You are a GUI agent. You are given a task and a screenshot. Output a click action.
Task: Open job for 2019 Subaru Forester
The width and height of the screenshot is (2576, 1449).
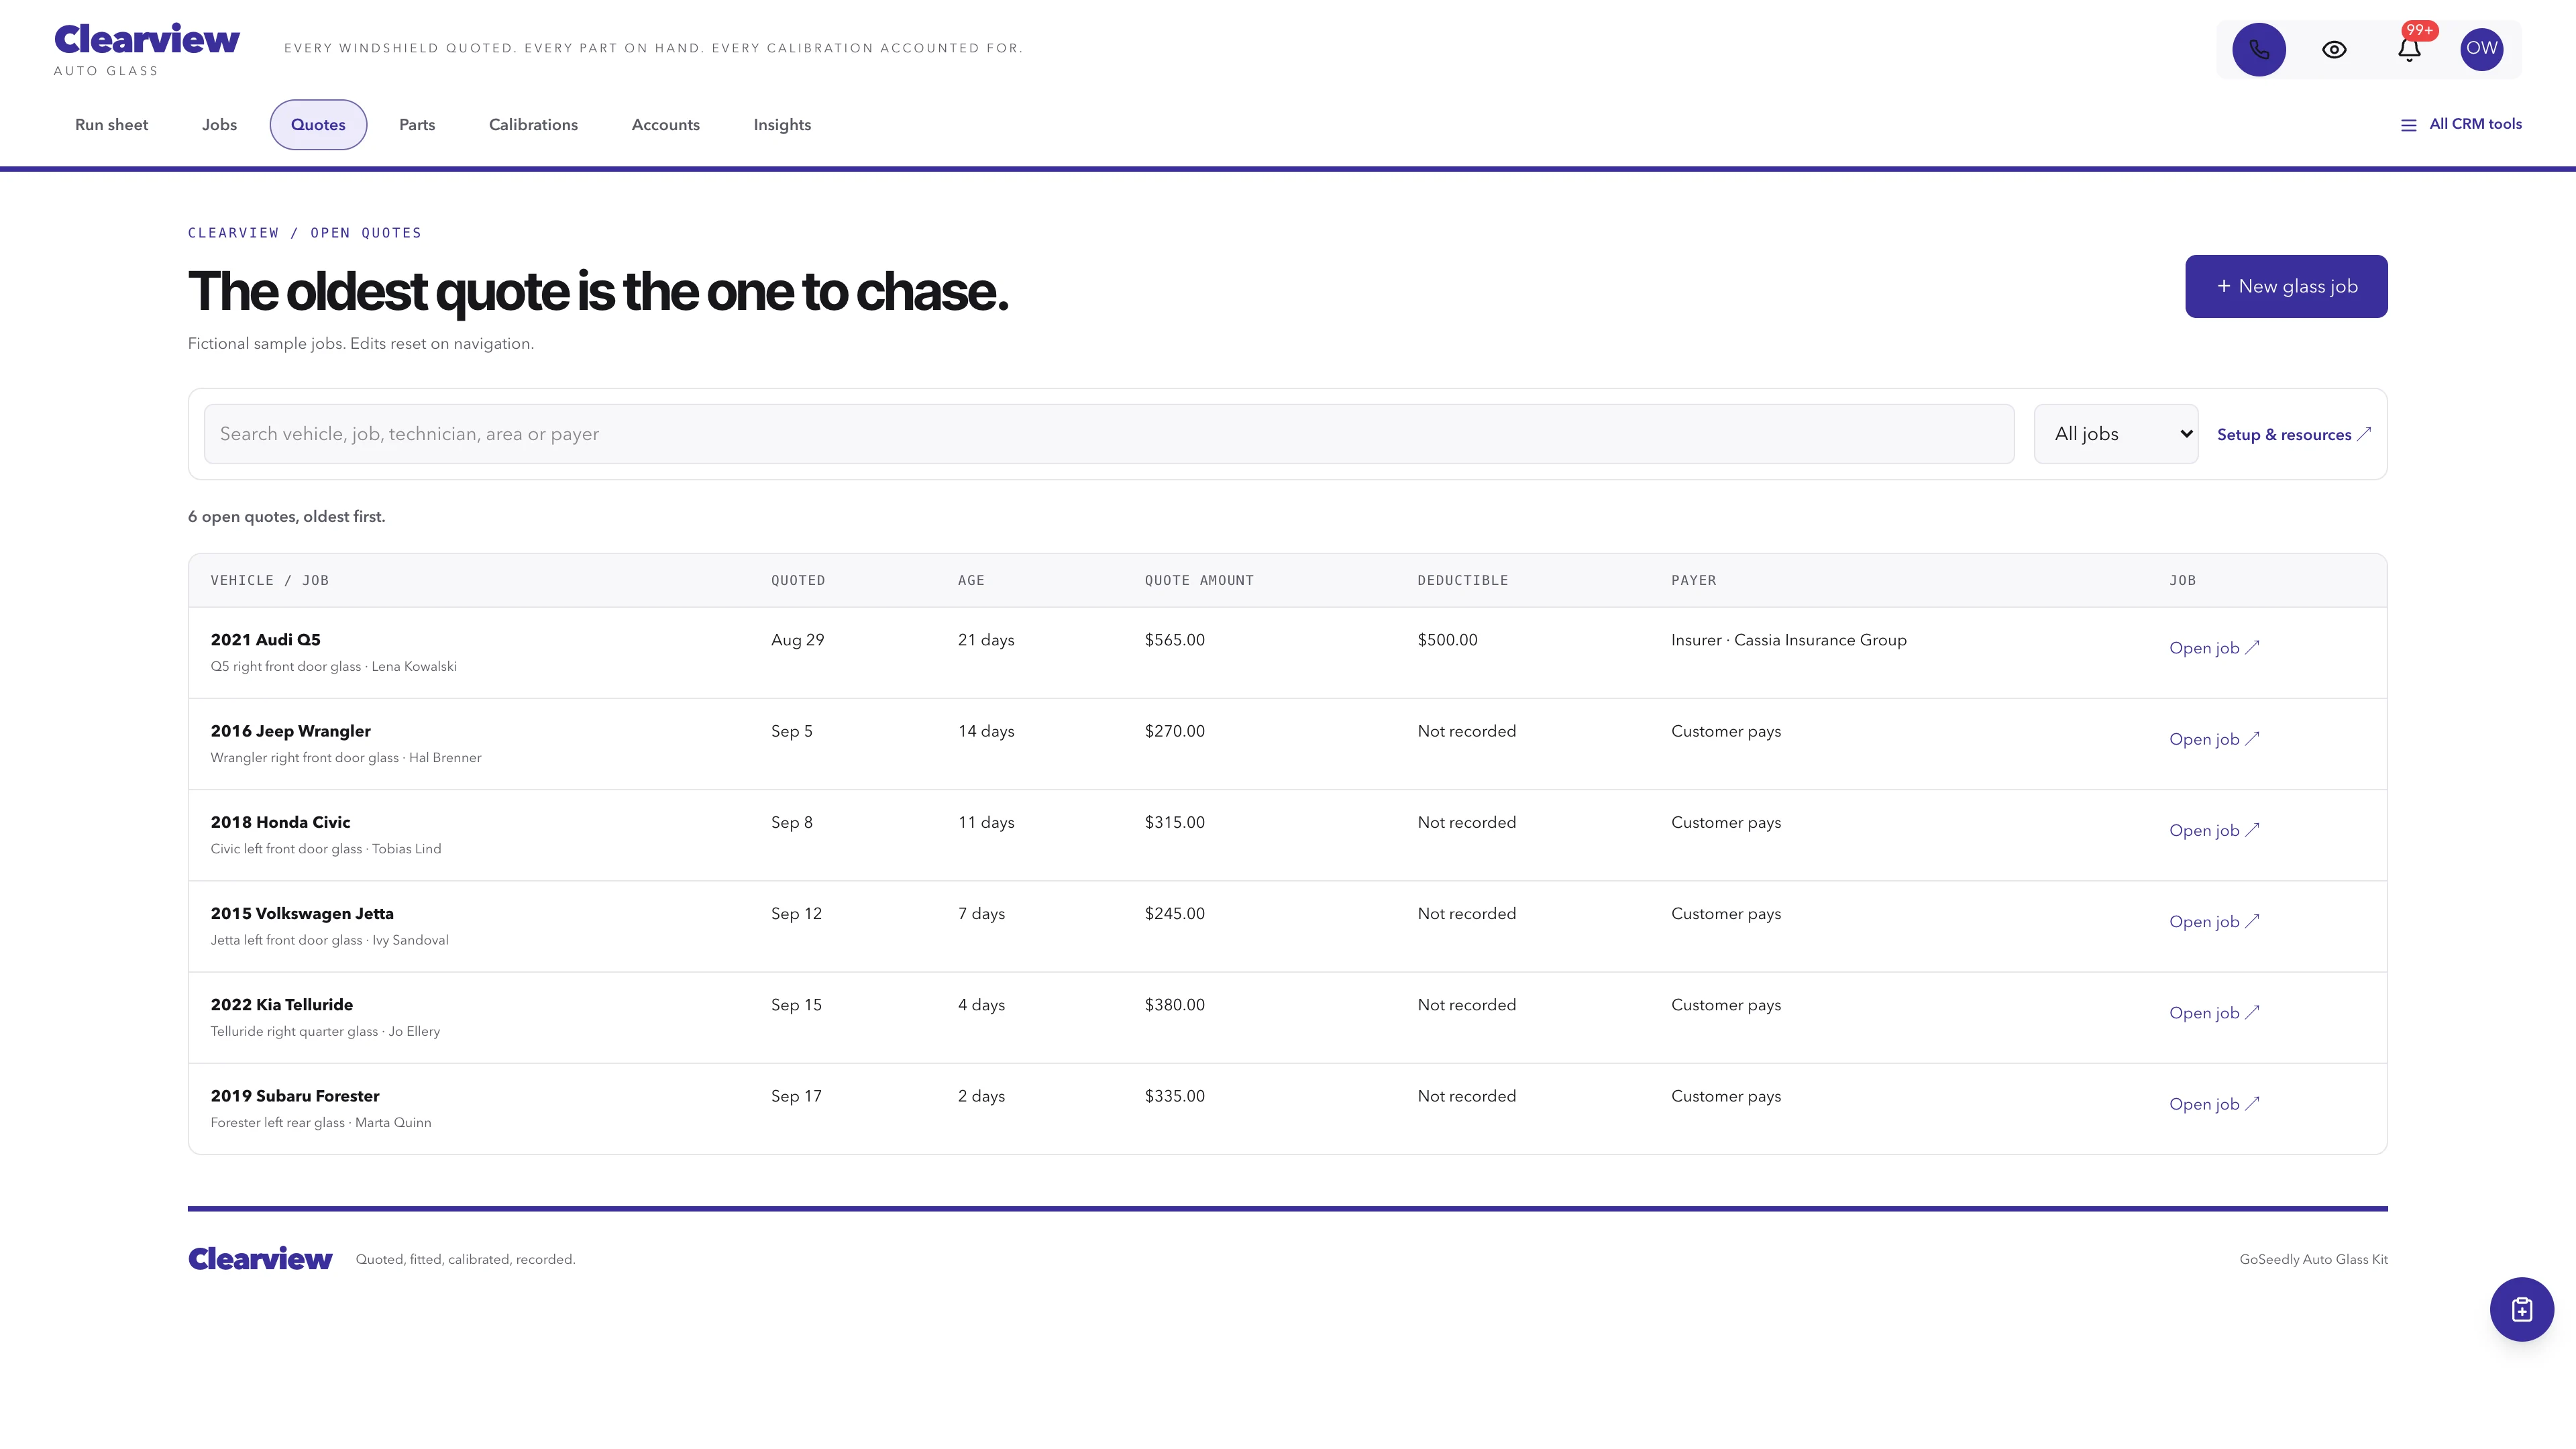pos(2214,1104)
